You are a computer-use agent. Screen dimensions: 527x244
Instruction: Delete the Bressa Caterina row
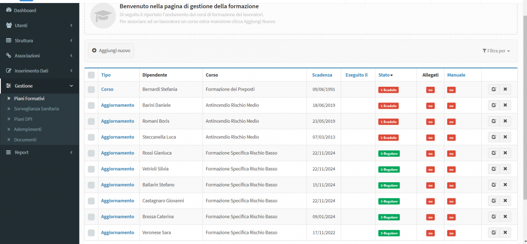[505, 216]
